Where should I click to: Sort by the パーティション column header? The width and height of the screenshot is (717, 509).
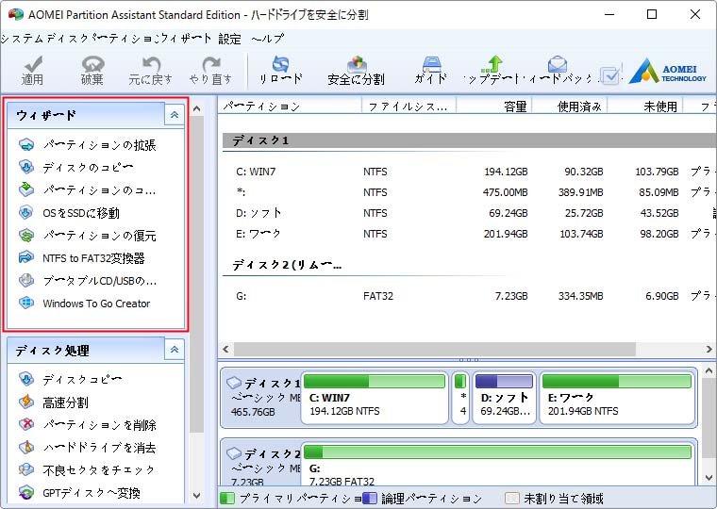click(290, 107)
